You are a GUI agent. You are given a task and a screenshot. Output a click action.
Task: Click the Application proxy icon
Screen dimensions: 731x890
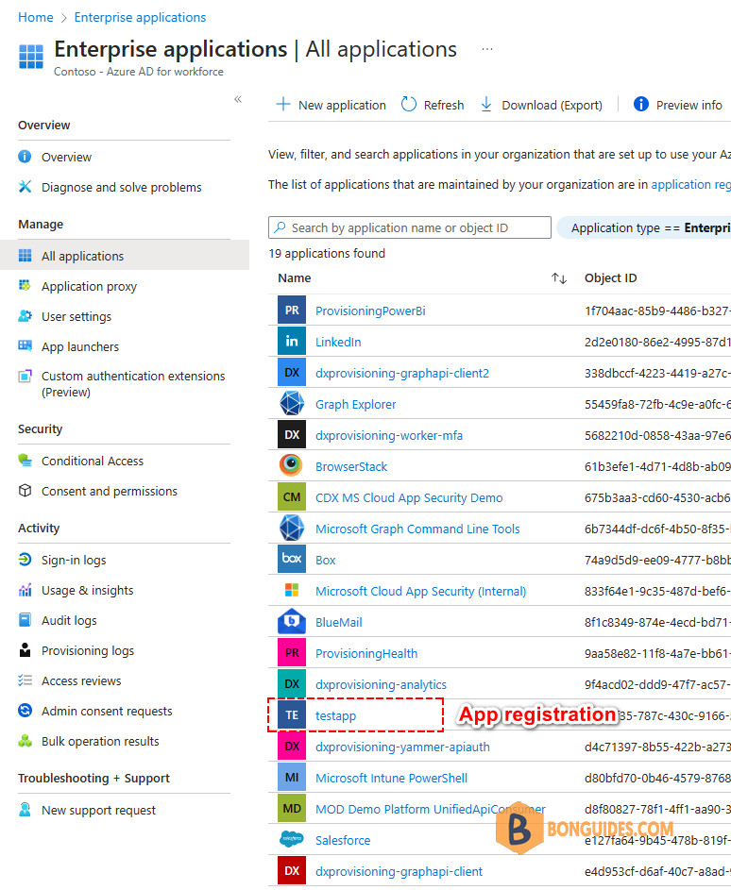pyautogui.click(x=25, y=286)
